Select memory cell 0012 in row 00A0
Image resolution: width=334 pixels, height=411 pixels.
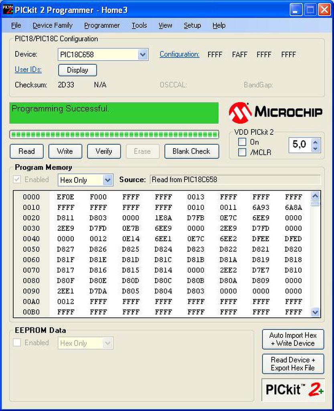click(65, 302)
